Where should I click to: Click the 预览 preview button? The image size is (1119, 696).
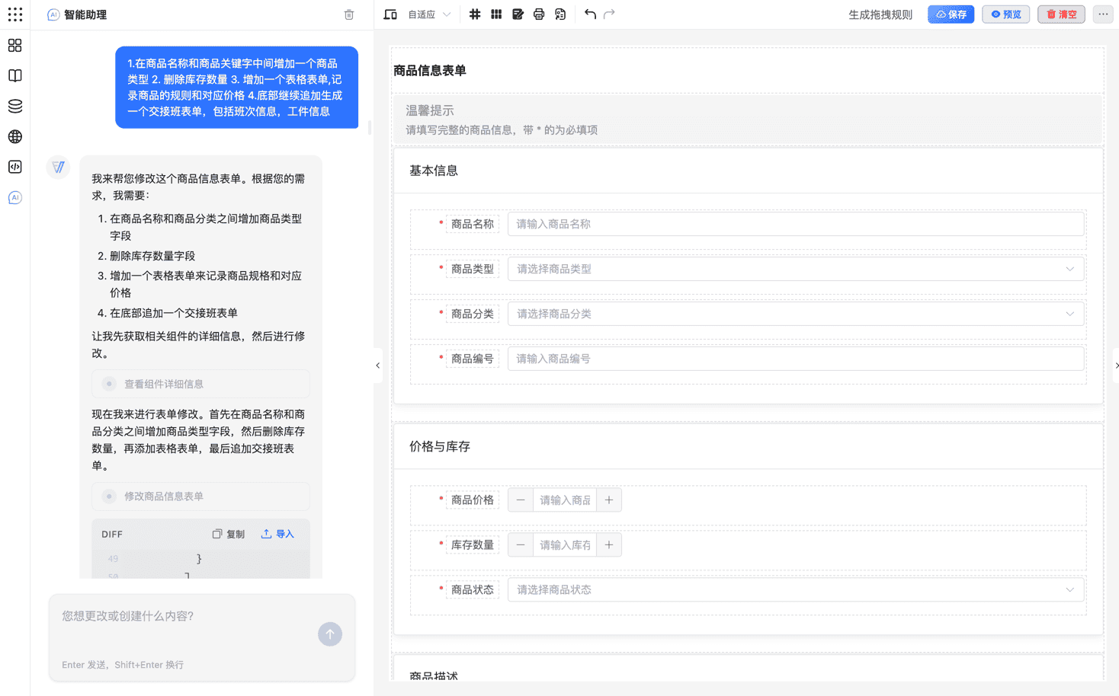1005,14
